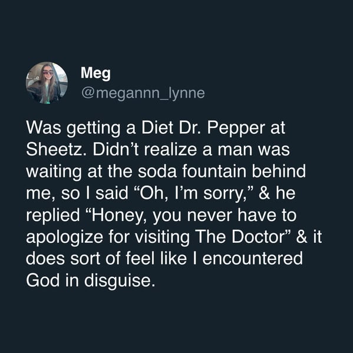Click the word never in tweet

coord(210,216)
